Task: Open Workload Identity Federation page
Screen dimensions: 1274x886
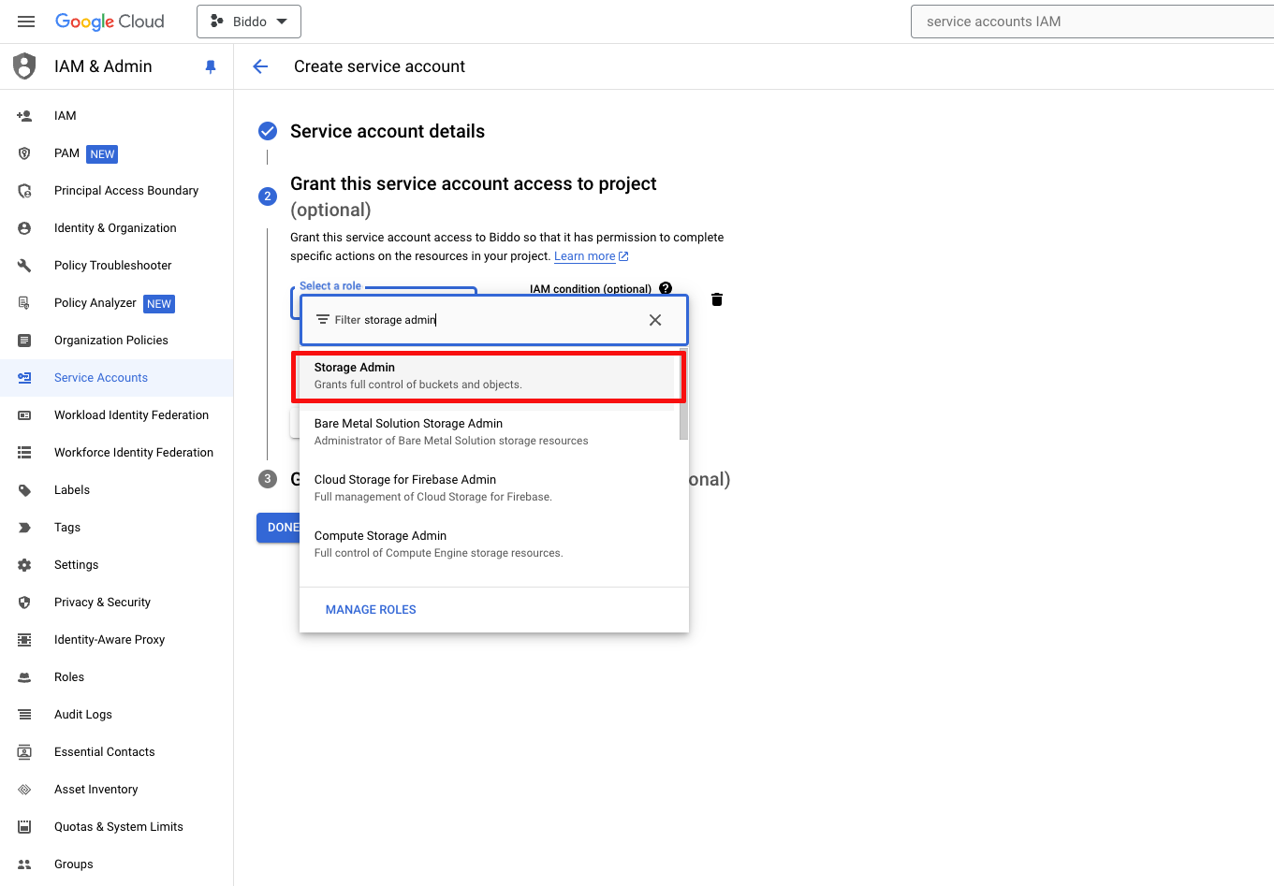Action: (116, 415)
